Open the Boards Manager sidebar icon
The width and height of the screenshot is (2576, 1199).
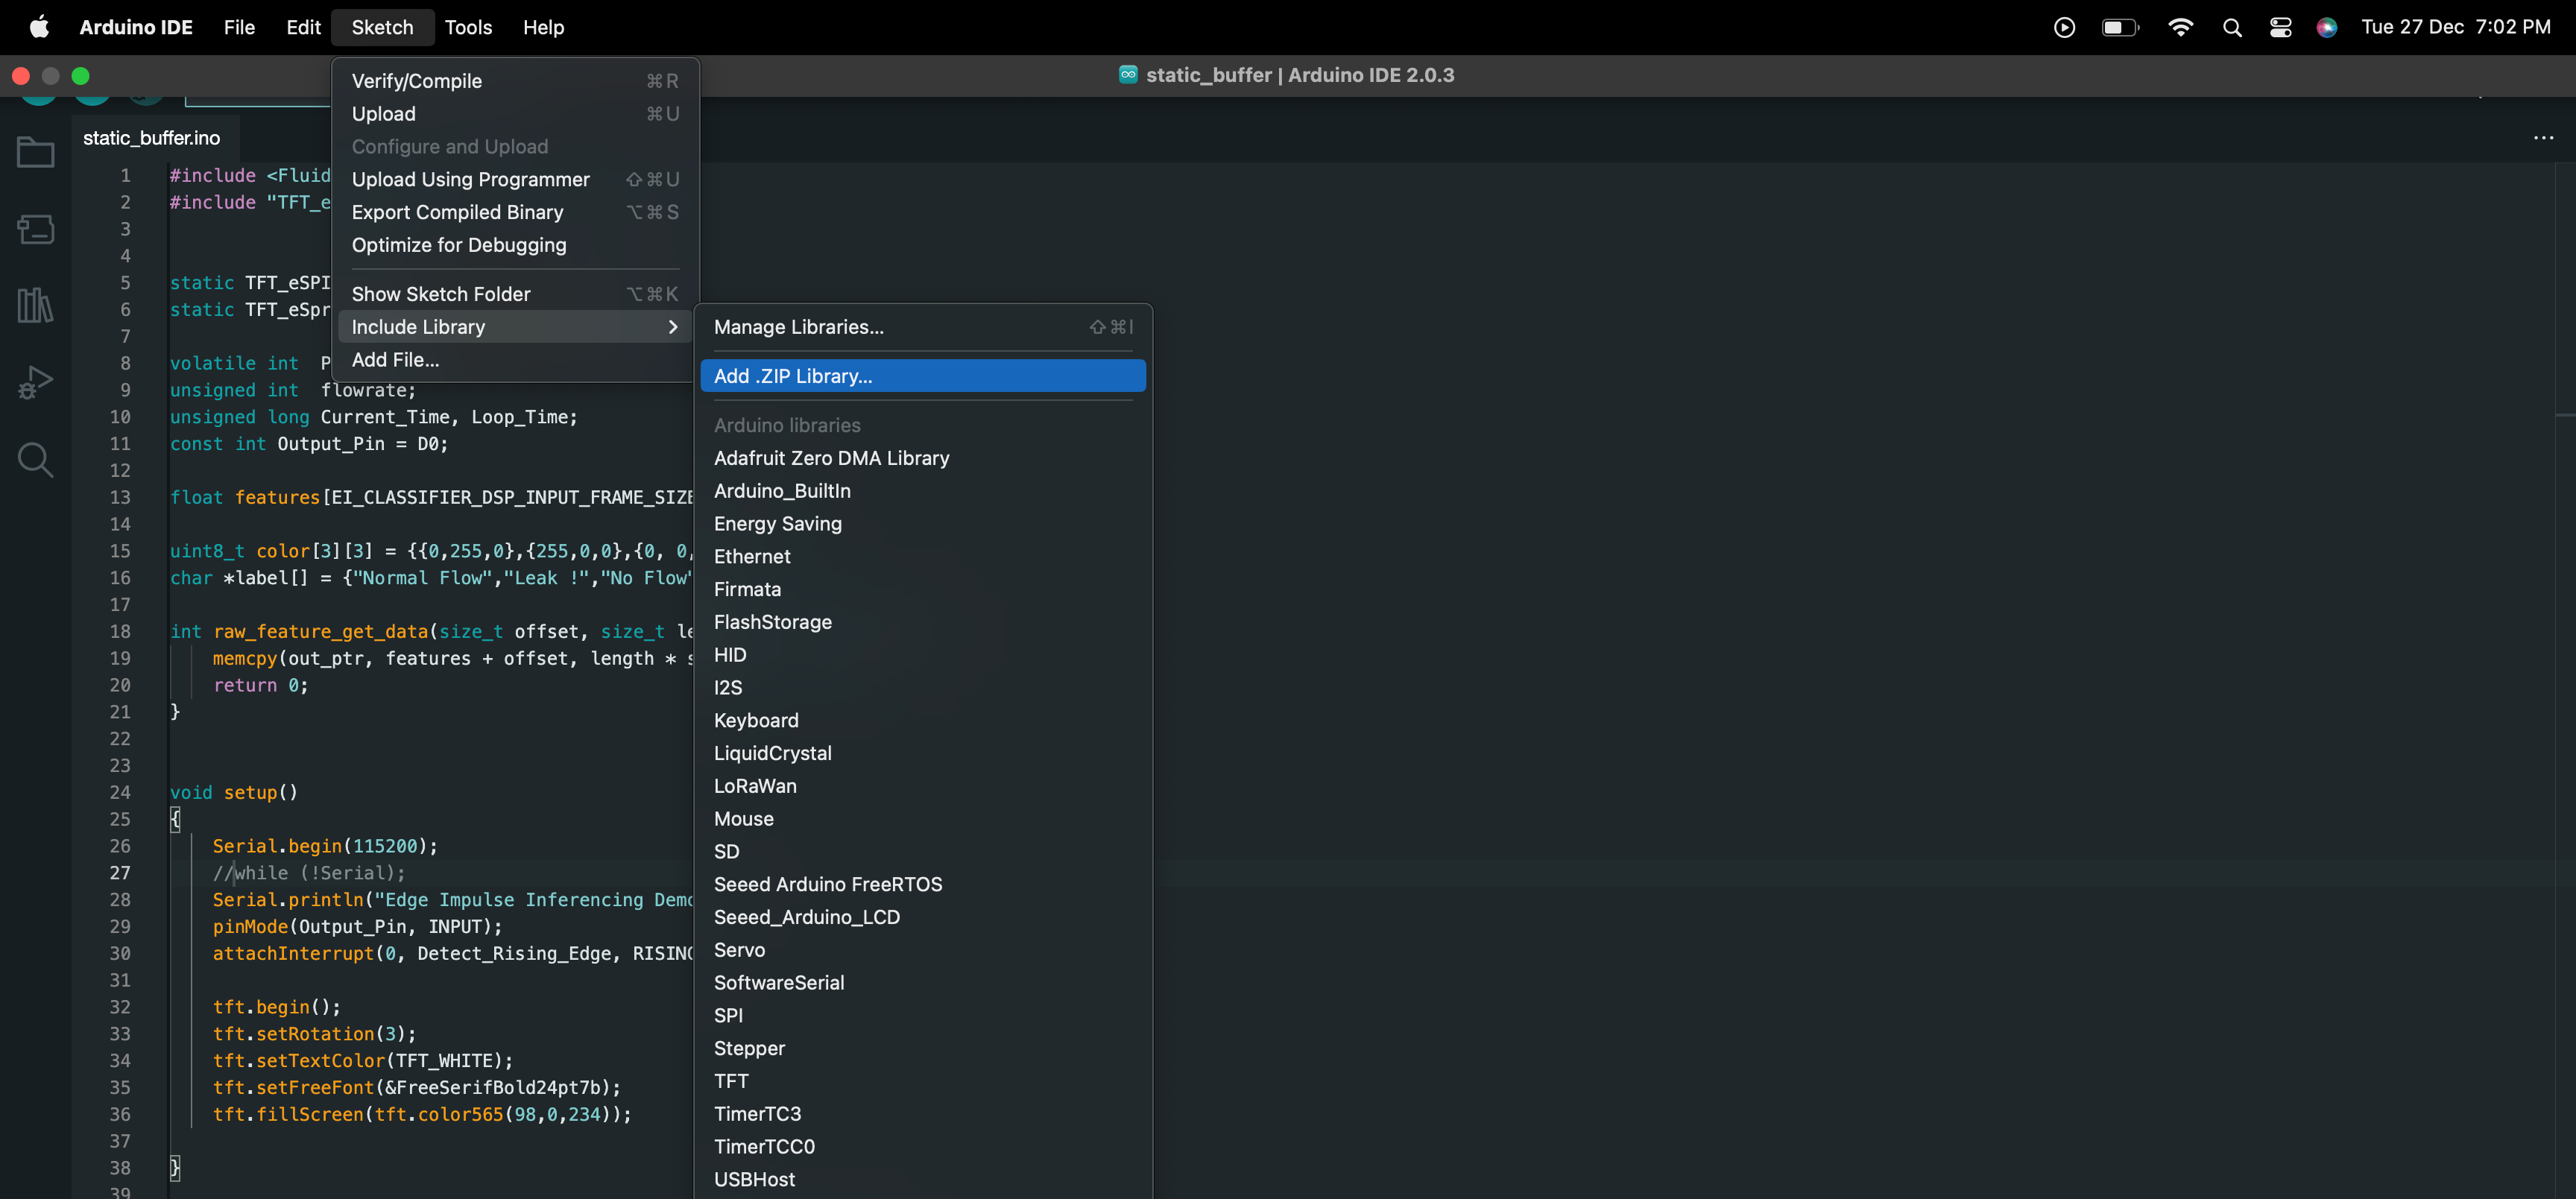36,229
